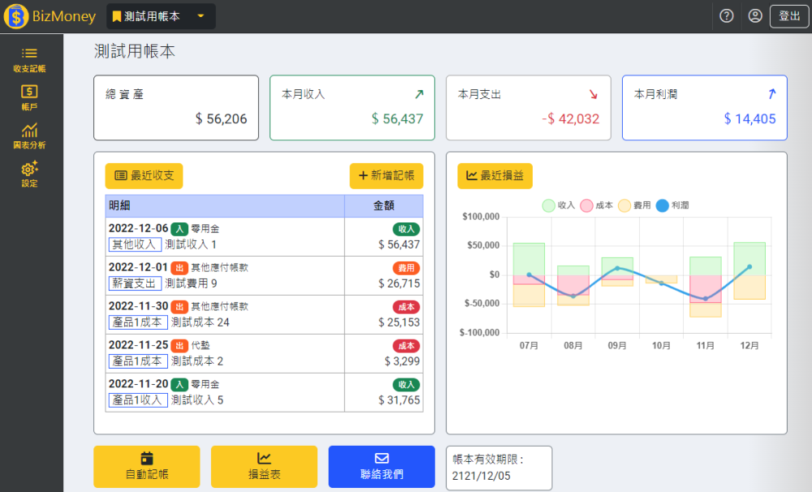
Task: Click the 產品1成本 tag beside 測試成本 24
Action: tap(138, 322)
